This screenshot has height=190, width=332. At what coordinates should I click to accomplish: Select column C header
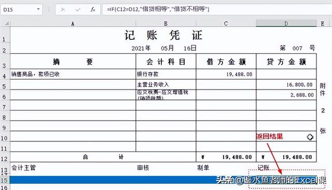[226, 23]
